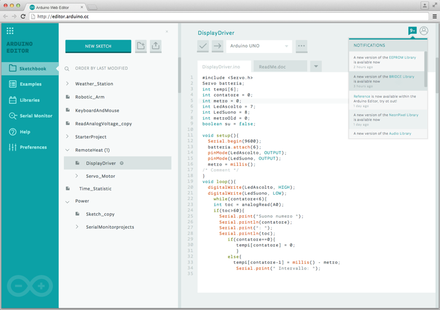Click the search magnifier icon
Screen dimensions: 440x310
pos(67,69)
